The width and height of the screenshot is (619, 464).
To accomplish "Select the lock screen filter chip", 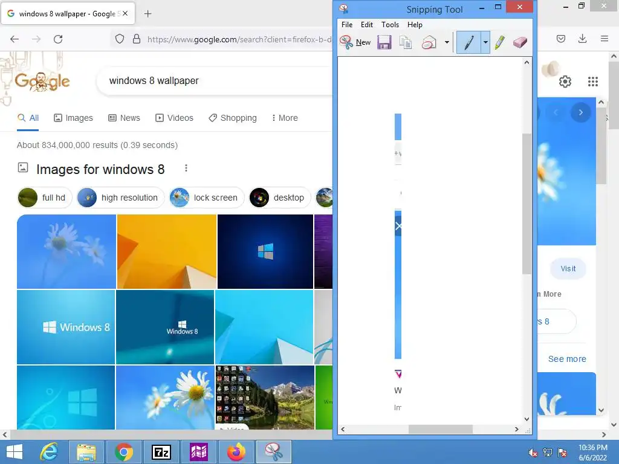I will (x=207, y=198).
